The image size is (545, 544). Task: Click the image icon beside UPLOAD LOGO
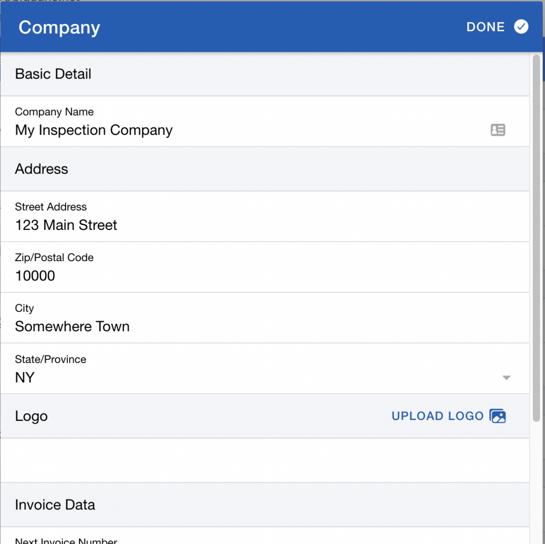[499, 416]
